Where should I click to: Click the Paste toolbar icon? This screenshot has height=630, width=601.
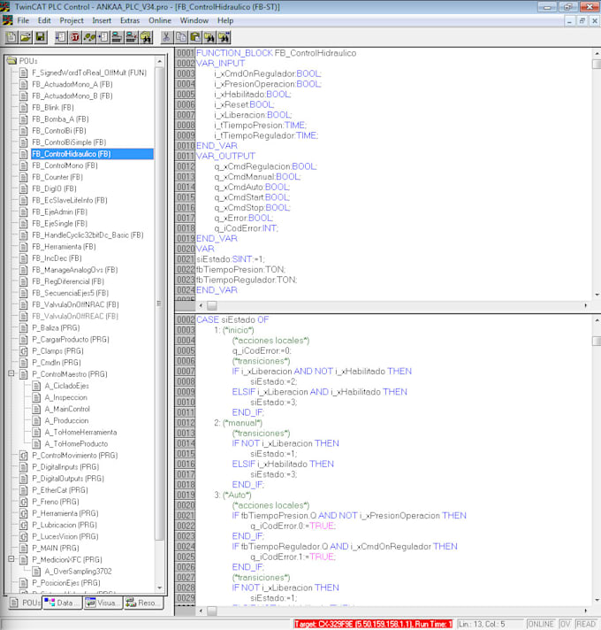(x=195, y=37)
